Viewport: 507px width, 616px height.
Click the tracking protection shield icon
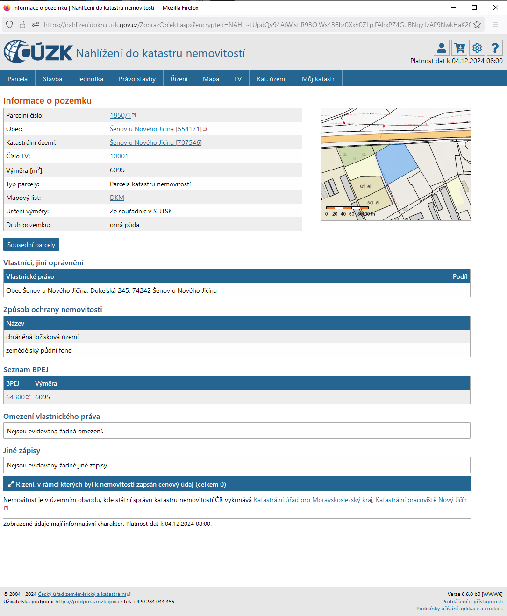(x=9, y=25)
